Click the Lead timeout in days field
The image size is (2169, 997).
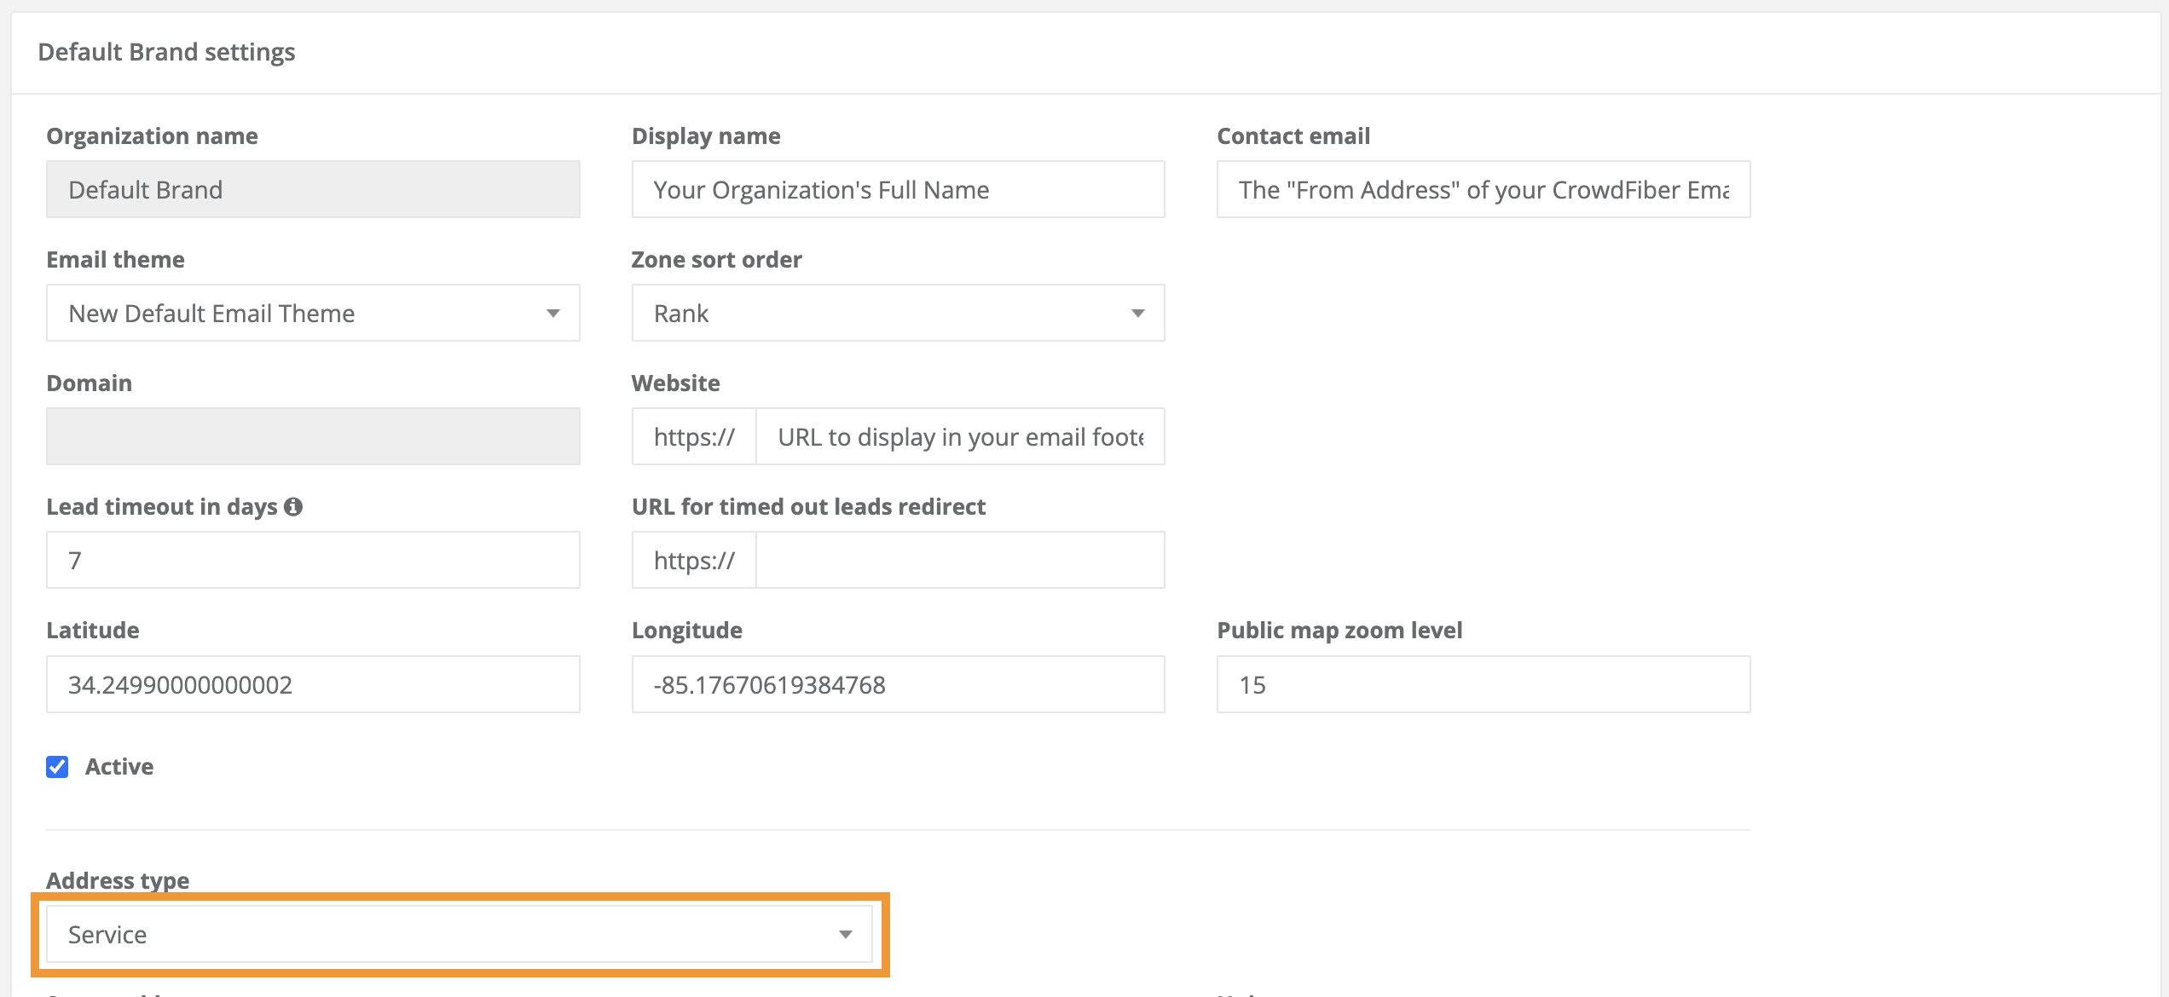point(312,560)
